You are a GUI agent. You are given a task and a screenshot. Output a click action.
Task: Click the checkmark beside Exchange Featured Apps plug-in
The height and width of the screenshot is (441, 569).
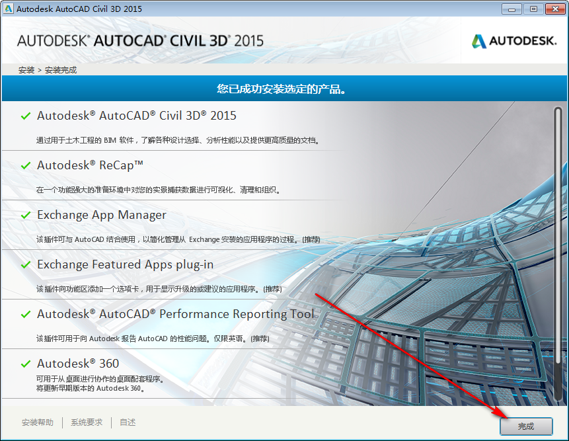(25, 264)
